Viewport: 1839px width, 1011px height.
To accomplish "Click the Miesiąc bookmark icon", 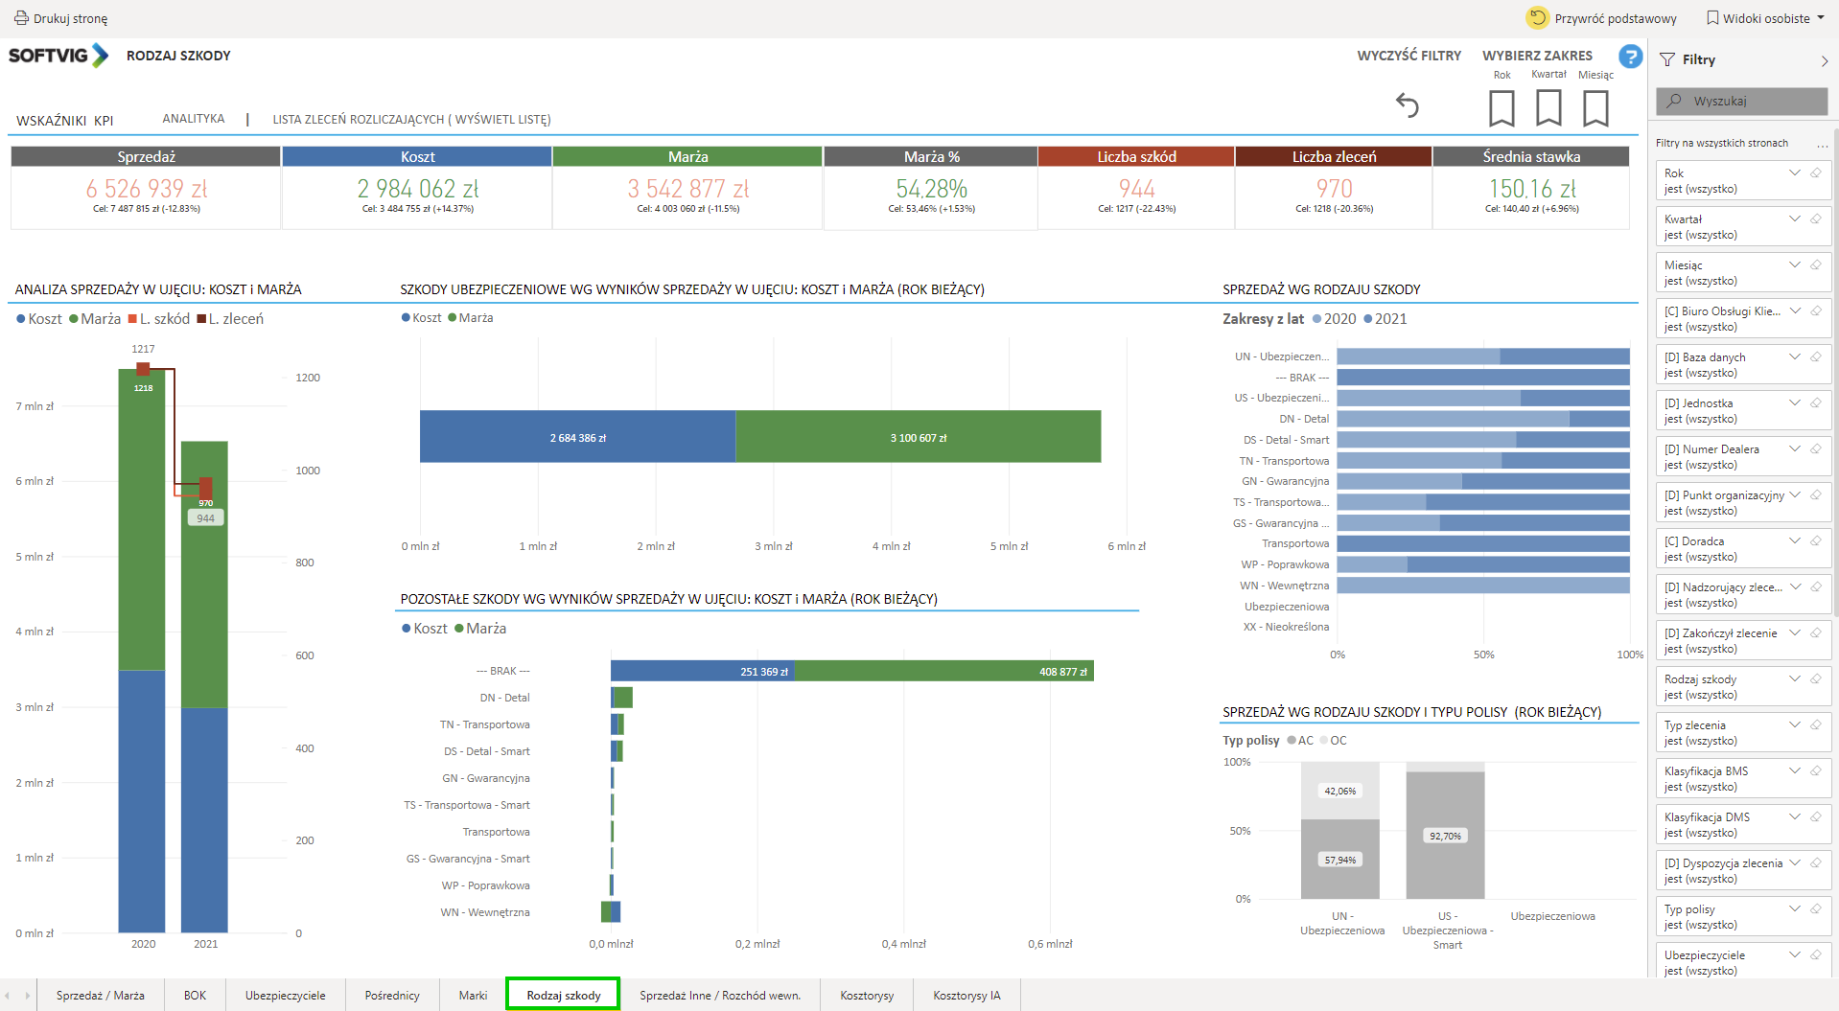I will (x=1595, y=107).
